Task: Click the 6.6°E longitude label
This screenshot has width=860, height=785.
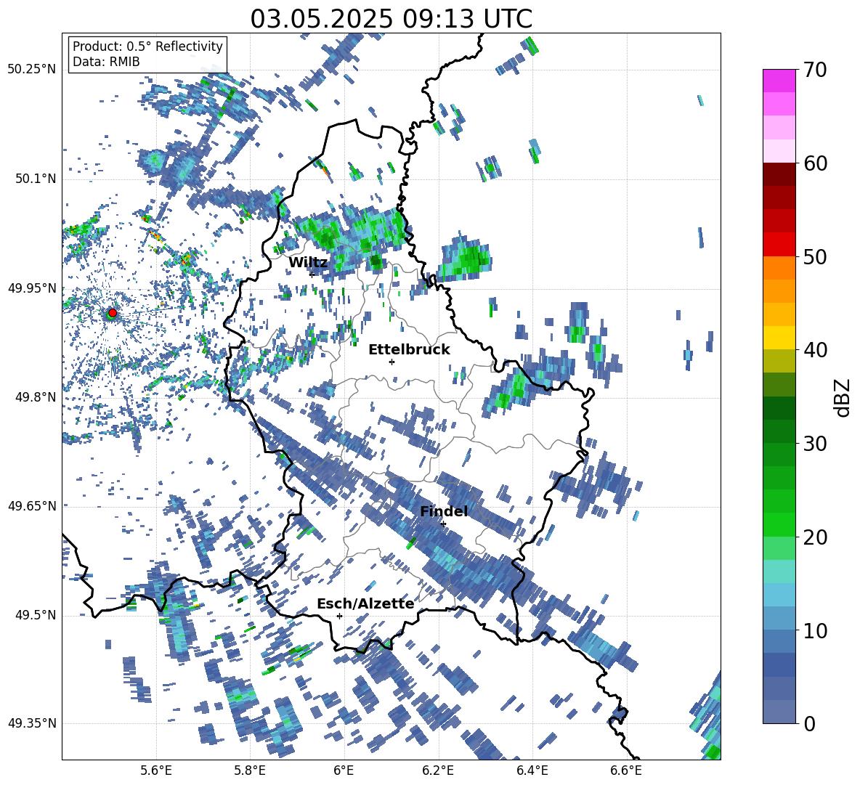Action: (x=626, y=771)
